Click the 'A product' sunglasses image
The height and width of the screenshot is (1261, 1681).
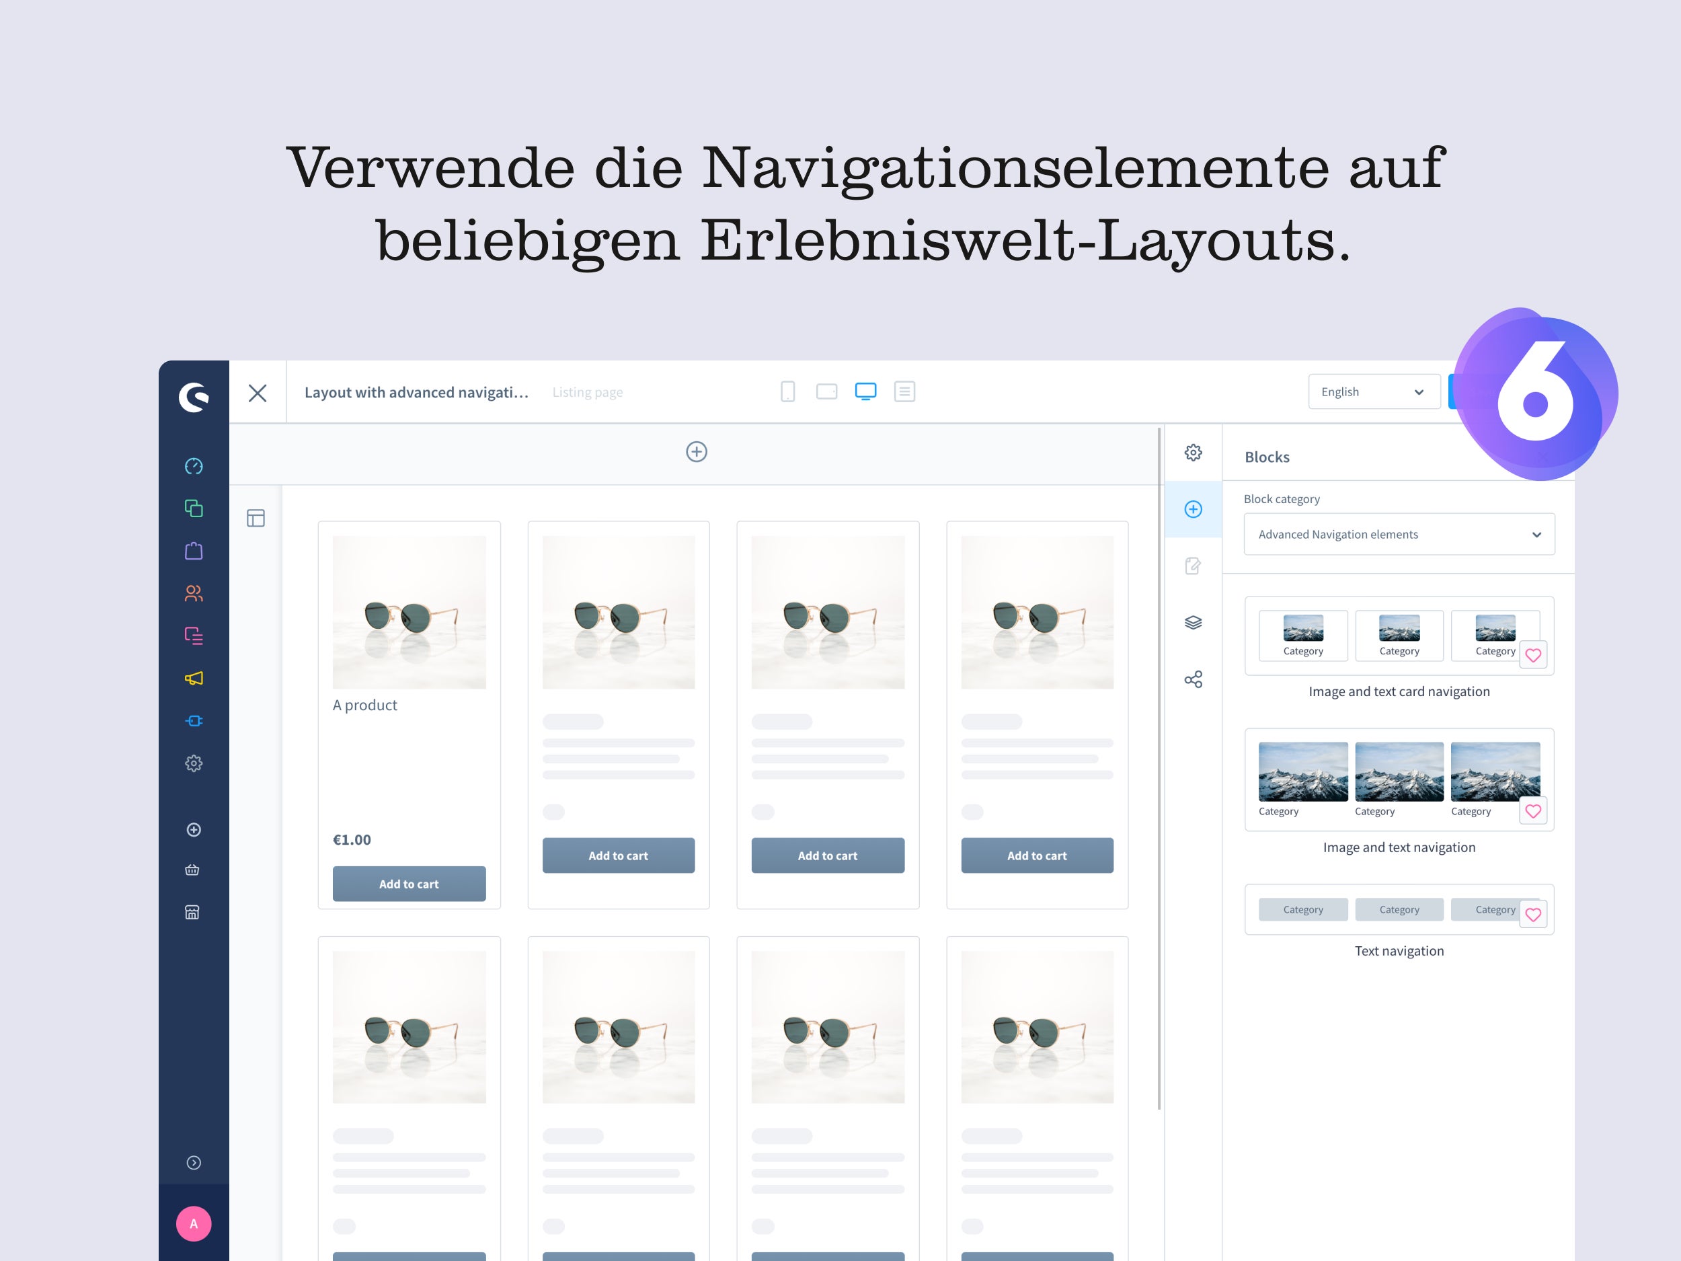tap(409, 612)
